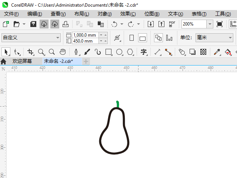Add new document tab with plus
The image size is (237, 178).
click(x=86, y=61)
